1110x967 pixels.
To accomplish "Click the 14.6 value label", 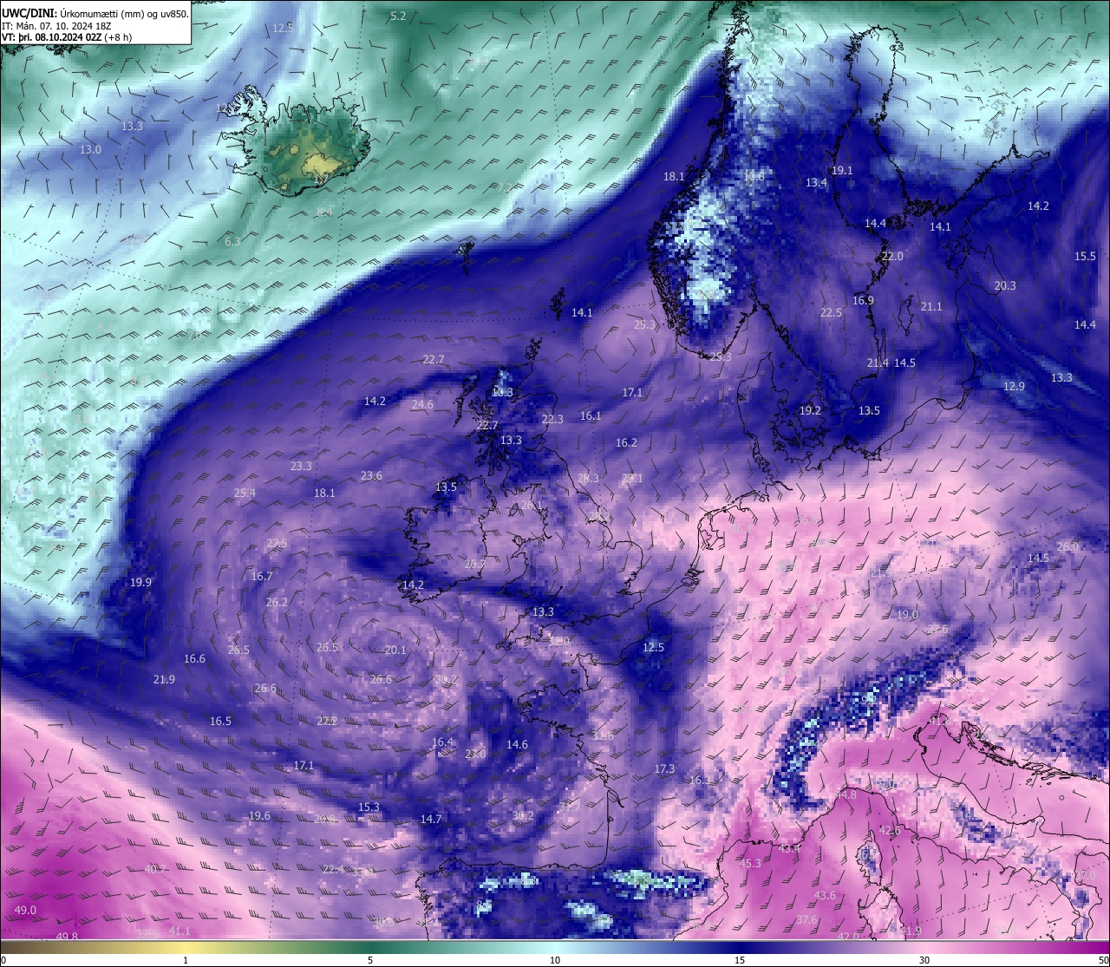I will 517,744.
